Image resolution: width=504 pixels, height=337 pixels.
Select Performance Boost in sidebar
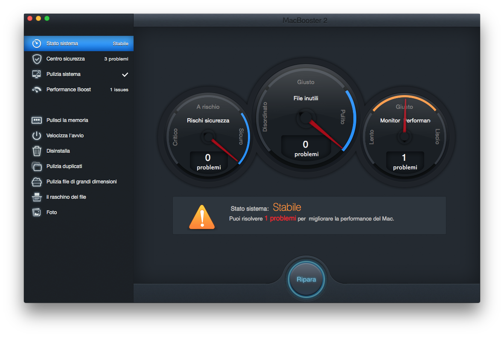tap(79, 90)
